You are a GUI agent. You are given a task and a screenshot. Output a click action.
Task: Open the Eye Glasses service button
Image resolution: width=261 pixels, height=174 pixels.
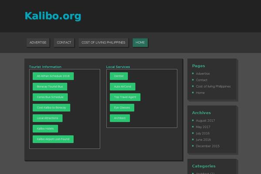coord(122,107)
